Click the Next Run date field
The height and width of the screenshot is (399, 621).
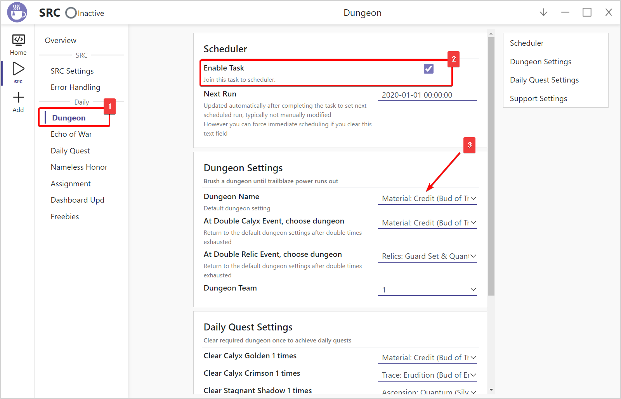pyautogui.click(x=427, y=95)
